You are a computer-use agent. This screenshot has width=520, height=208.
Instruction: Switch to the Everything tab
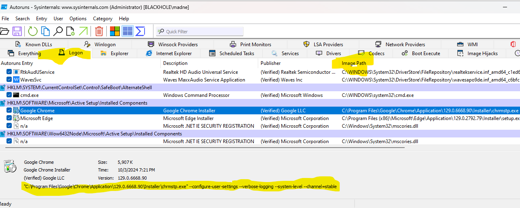point(24,54)
